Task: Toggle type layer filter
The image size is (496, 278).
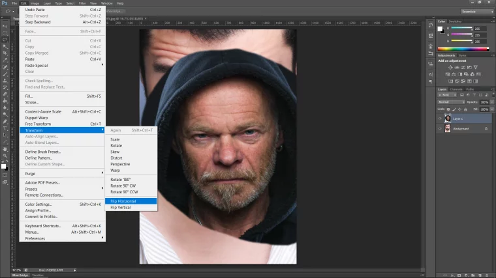Action: click(474, 94)
